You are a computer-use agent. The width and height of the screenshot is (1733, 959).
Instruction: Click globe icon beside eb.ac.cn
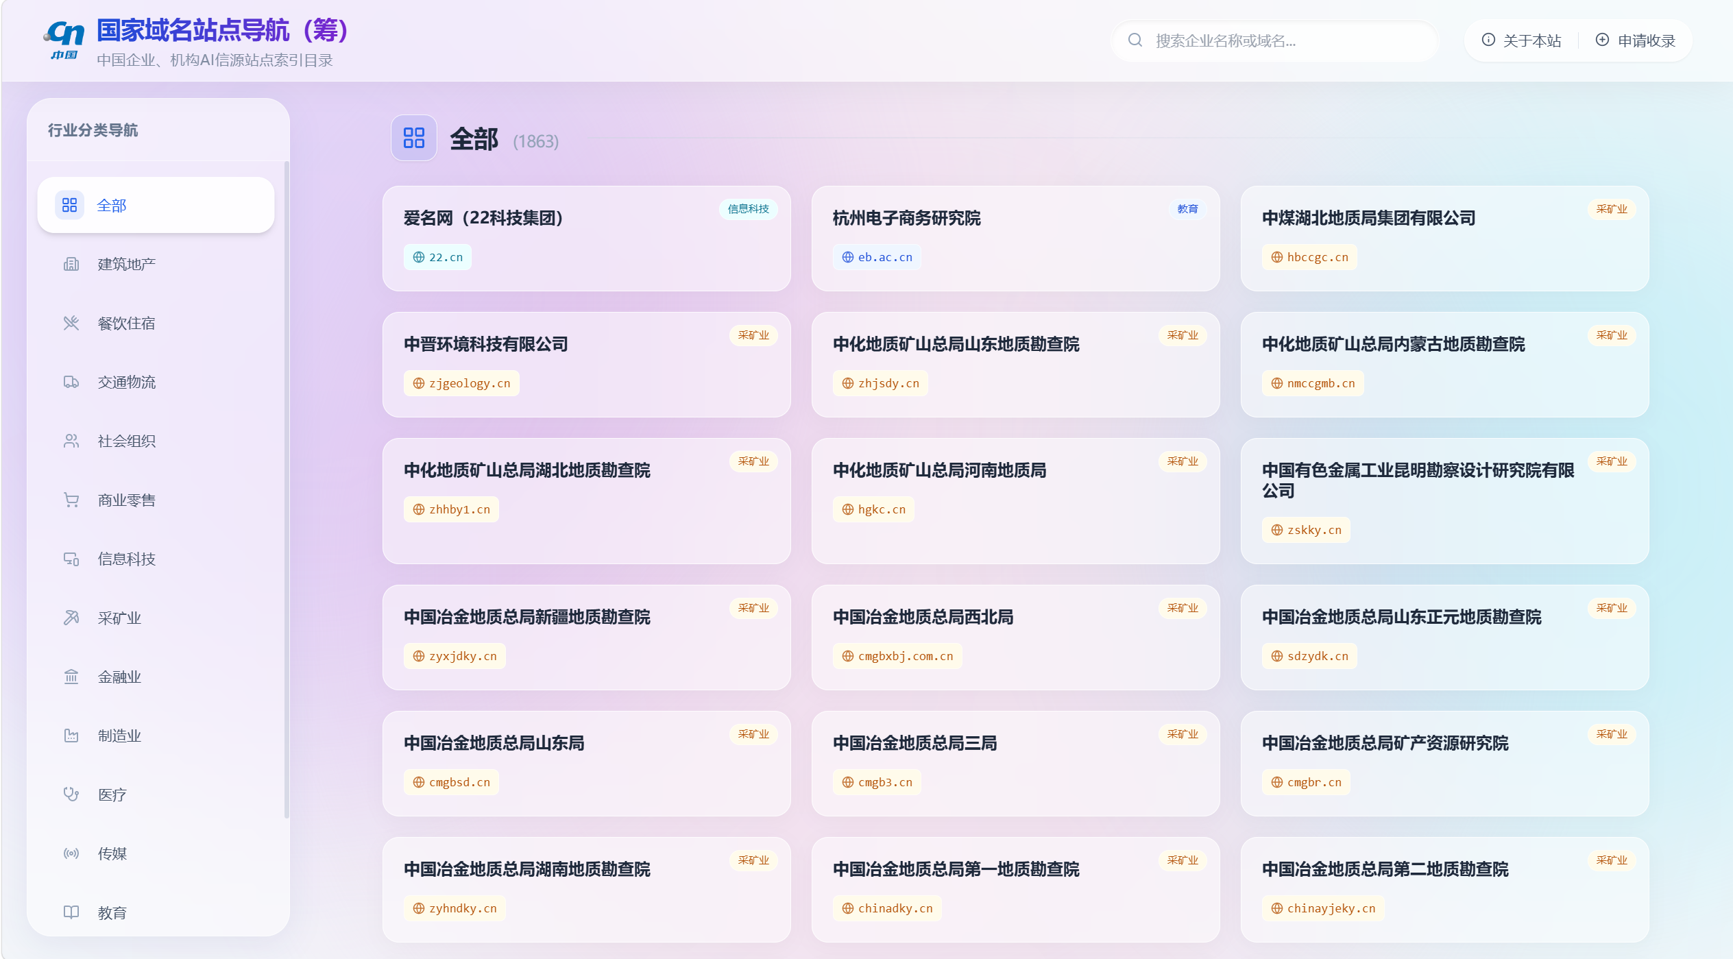pos(848,257)
